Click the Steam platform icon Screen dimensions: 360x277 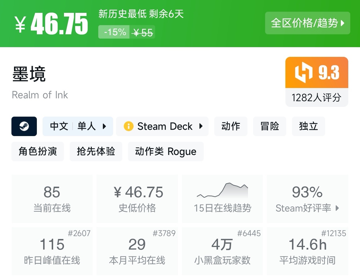(24, 126)
